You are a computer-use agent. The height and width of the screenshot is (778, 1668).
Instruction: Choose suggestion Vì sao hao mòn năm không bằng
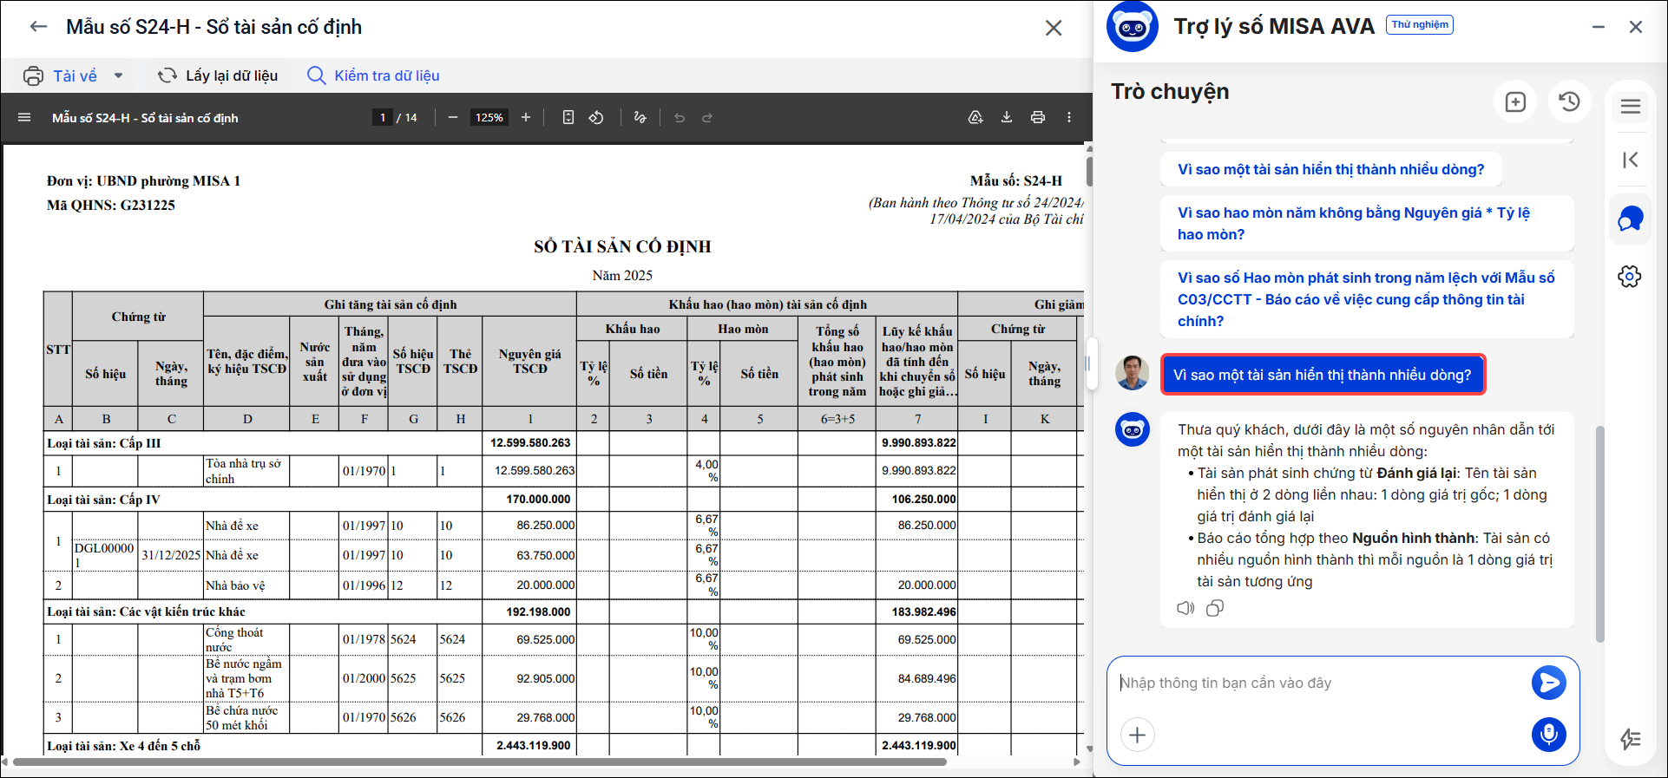(1367, 223)
